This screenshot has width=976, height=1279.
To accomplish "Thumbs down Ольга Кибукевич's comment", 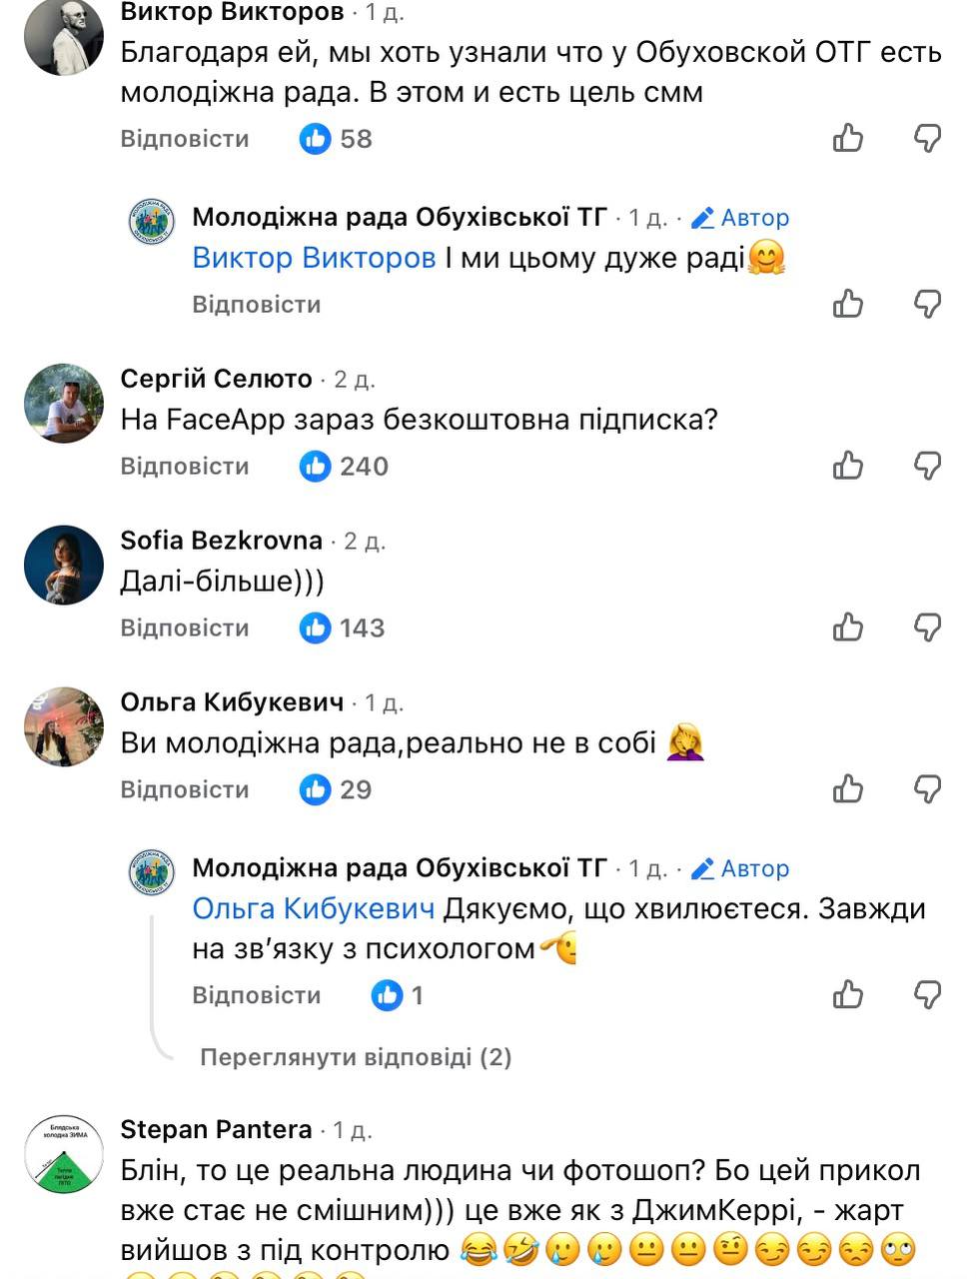I will [x=928, y=789].
